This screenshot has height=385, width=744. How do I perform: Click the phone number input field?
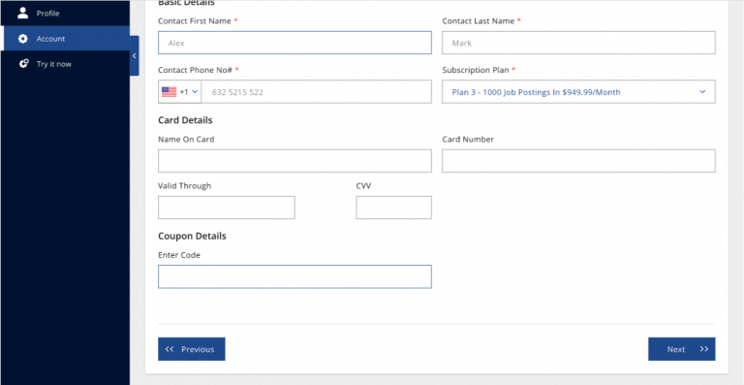(317, 91)
